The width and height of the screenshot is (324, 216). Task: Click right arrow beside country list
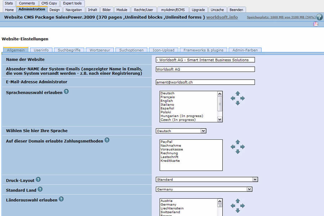pyautogui.click(x=243, y=206)
